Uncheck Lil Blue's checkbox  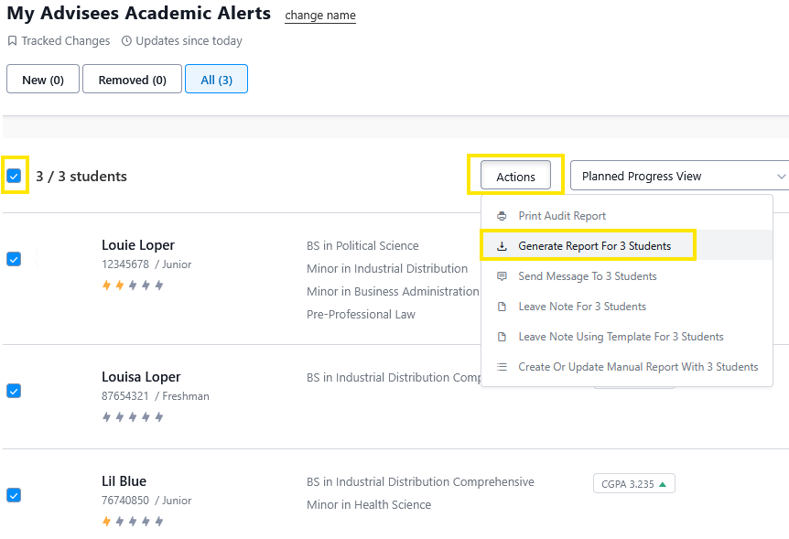(14, 495)
